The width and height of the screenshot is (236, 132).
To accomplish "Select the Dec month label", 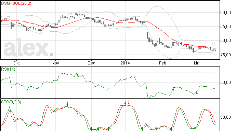I will [x=91, y=63].
